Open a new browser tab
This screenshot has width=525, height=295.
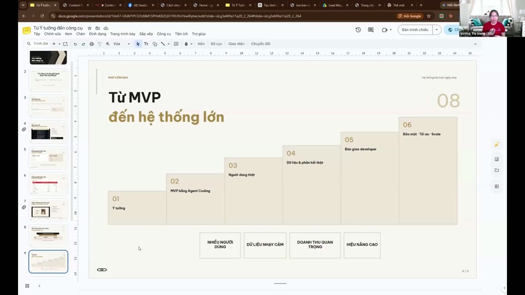(x=421, y=5)
